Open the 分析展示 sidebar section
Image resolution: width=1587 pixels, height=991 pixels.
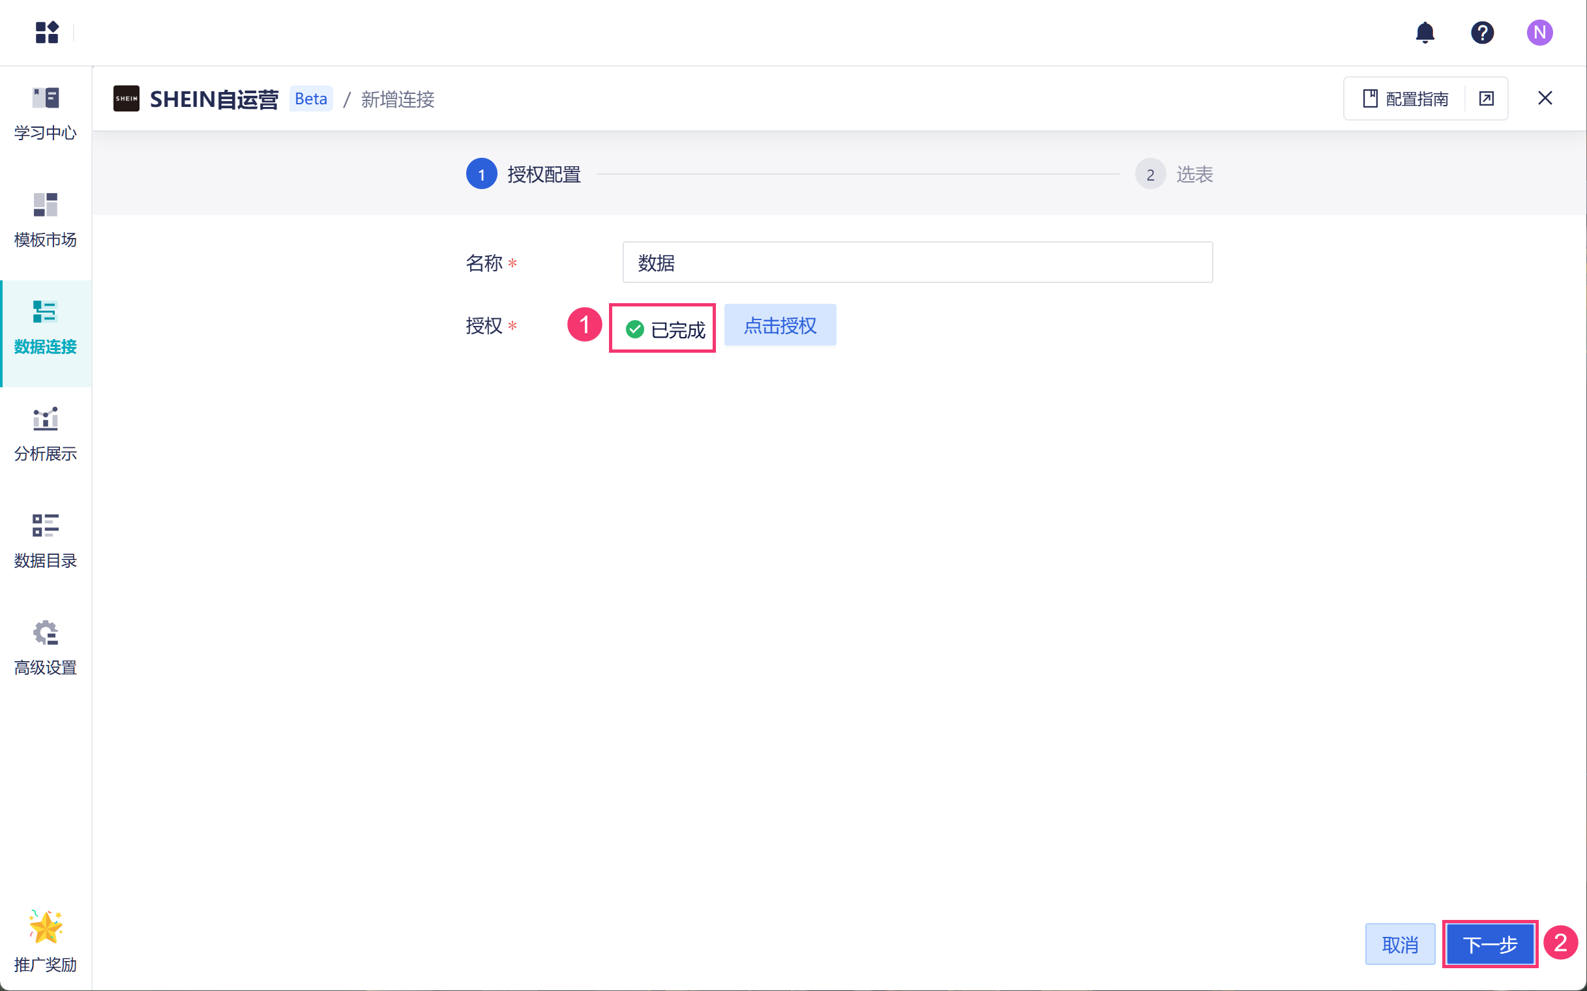pos(45,434)
